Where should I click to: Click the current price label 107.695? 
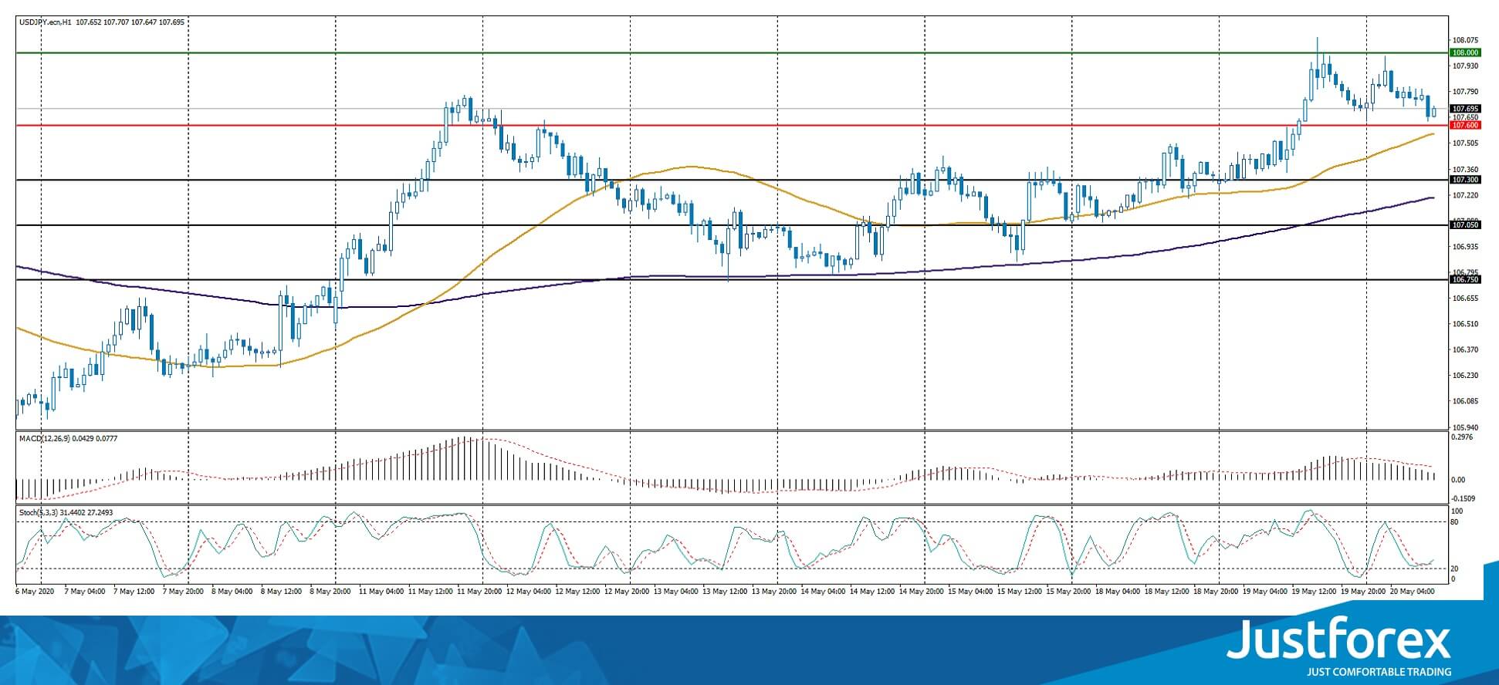coord(1465,109)
